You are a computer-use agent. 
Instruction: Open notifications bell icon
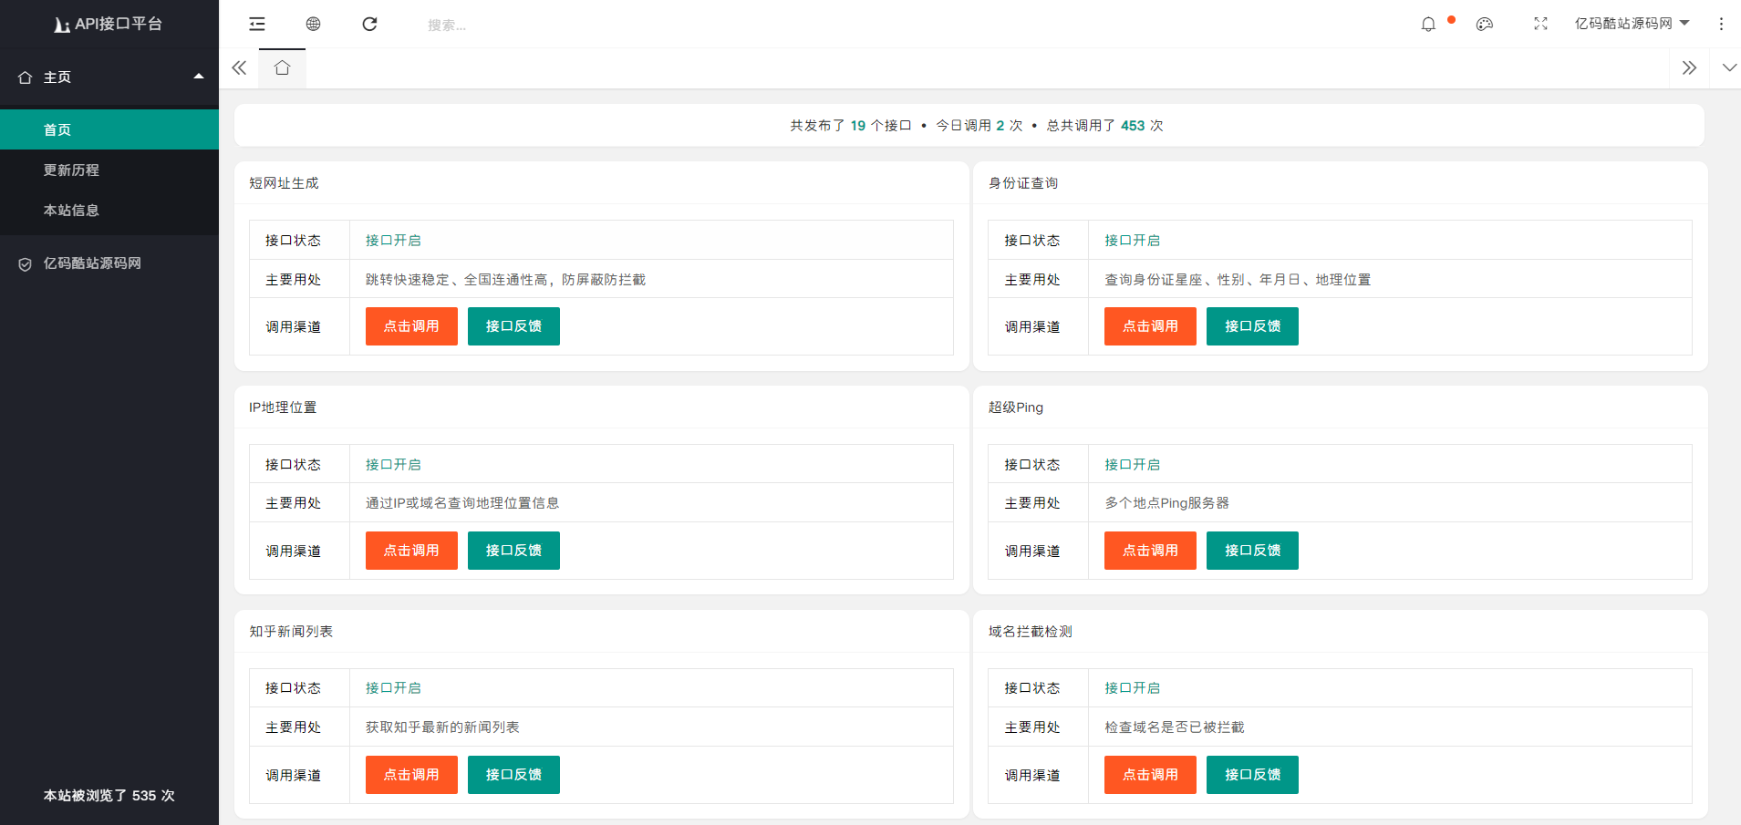point(1428,24)
